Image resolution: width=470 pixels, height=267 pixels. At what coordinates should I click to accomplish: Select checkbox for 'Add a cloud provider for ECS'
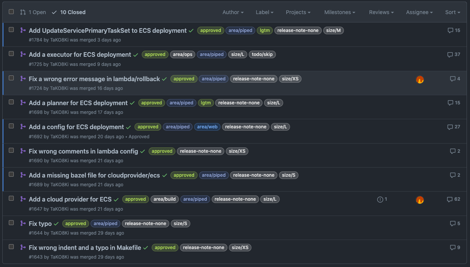pyautogui.click(x=11, y=198)
